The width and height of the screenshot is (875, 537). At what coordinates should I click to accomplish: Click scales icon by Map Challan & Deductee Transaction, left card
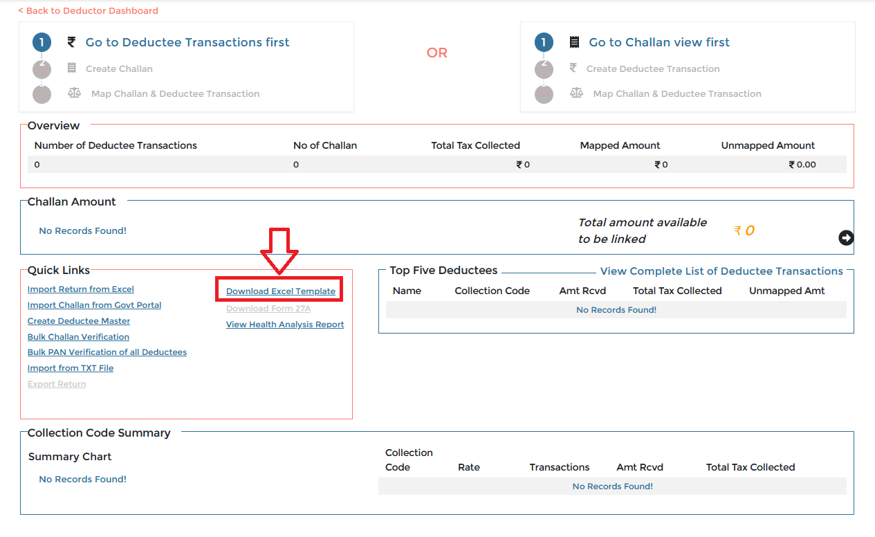(x=74, y=93)
